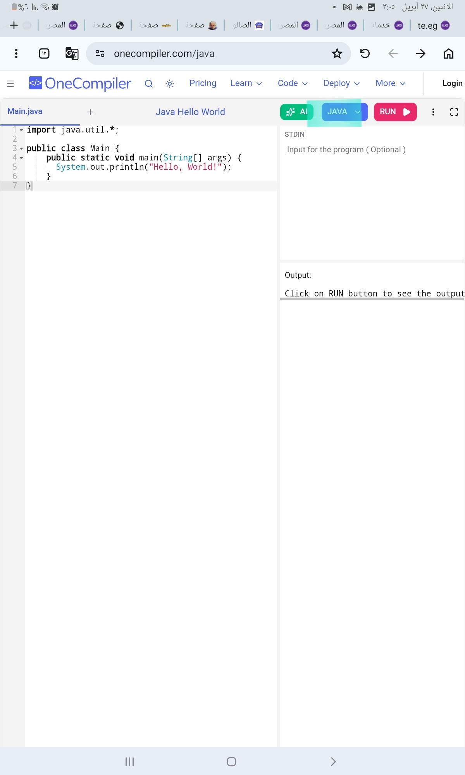
Task: Click the Login link
Action: 452,83
